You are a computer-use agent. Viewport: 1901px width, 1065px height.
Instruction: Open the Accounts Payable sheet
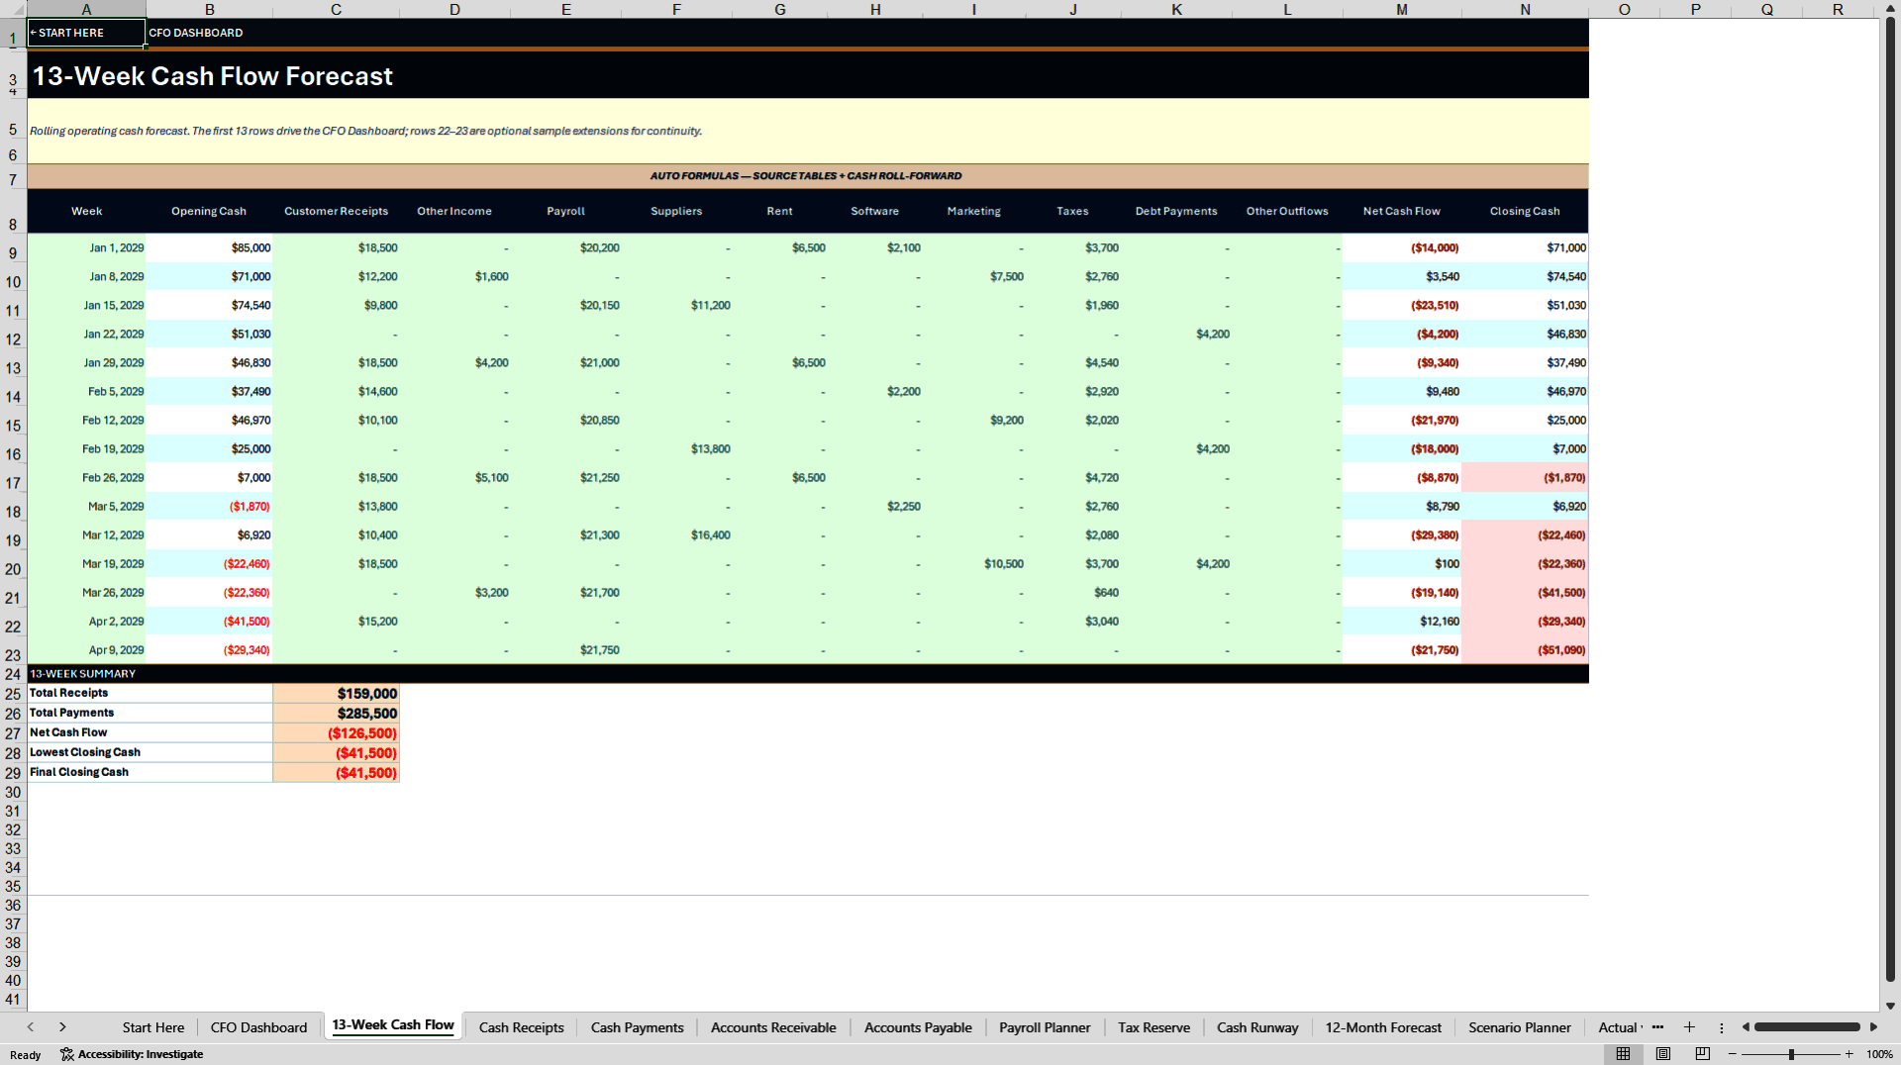[x=918, y=1027]
